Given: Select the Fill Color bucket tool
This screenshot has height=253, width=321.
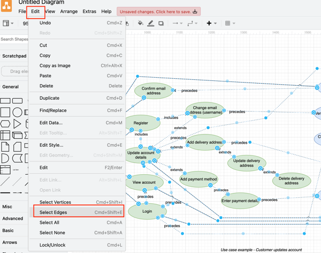Looking at the screenshot, I should (x=140, y=23).
